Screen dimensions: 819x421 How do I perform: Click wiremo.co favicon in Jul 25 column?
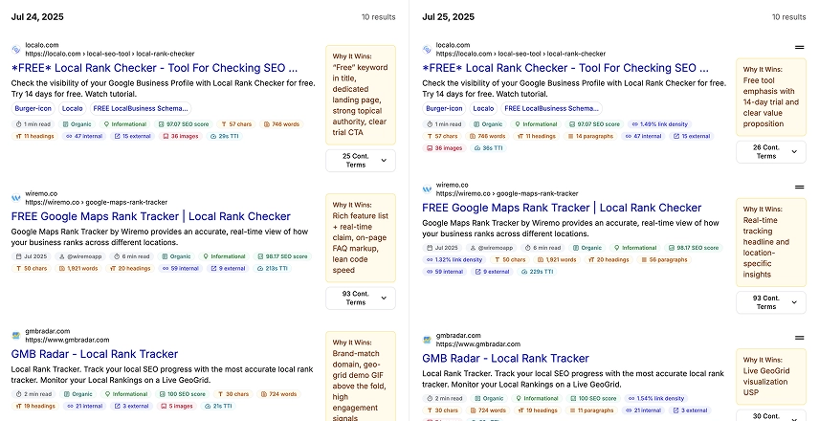click(x=427, y=189)
